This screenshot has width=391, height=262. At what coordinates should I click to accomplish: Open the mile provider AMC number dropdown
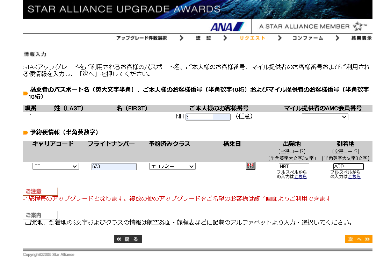tap(325, 117)
